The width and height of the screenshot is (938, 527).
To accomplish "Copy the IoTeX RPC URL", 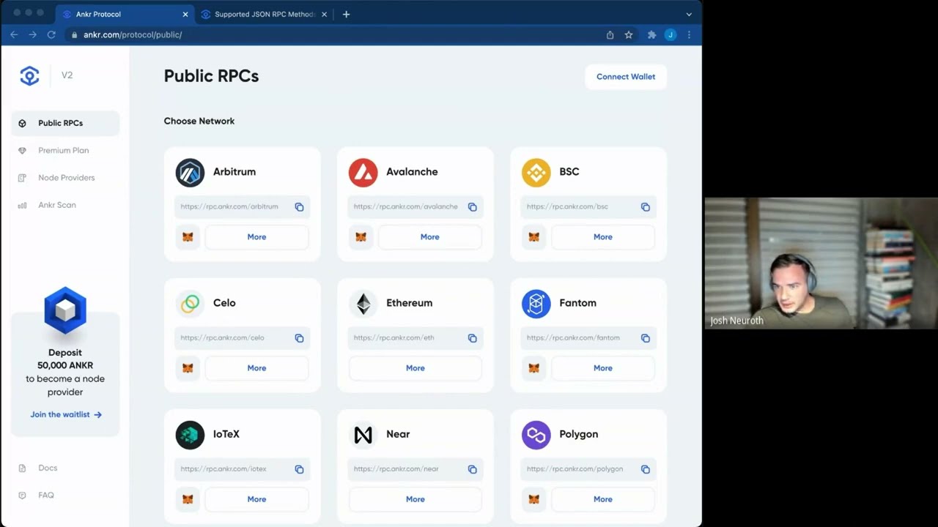I will (299, 469).
